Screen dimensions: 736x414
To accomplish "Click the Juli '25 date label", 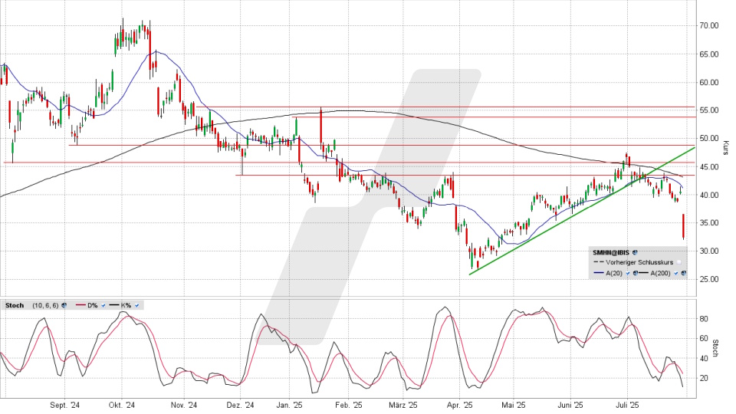I will pos(628,405).
